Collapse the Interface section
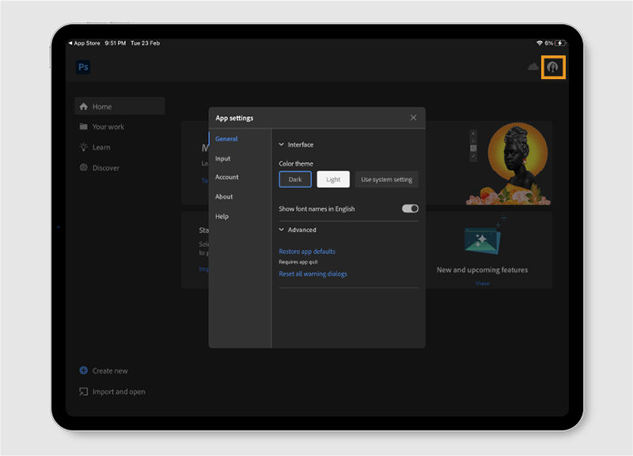Image resolution: width=633 pixels, height=456 pixels. click(x=282, y=144)
